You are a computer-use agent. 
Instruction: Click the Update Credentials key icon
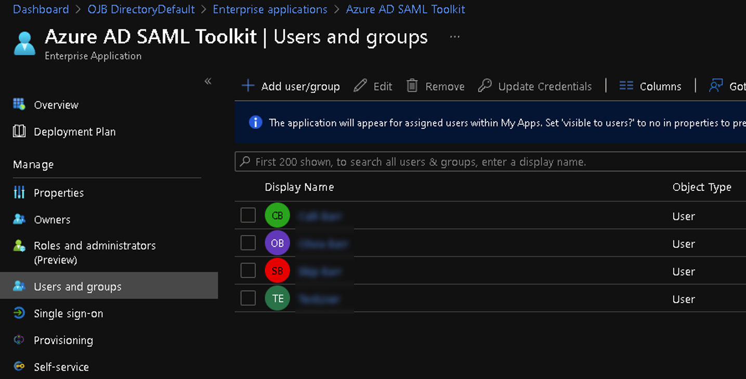485,86
